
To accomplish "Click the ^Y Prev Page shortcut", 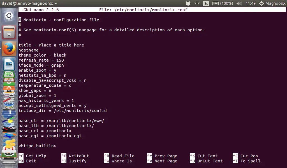I will click(162, 156).
